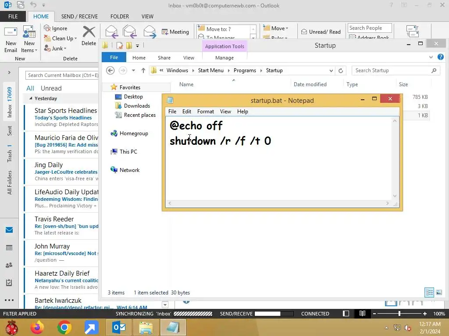The height and width of the screenshot is (336, 449).
Task: Expand Junk dropdown in Outlook
Action: (65, 49)
